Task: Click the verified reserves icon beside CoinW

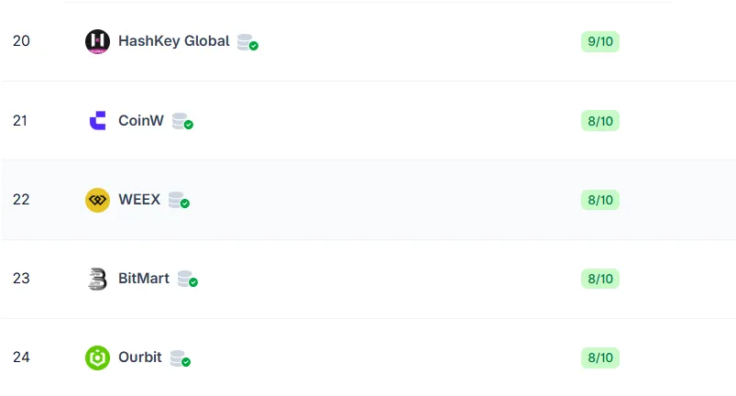Action: pyautogui.click(x=181, y=121)
